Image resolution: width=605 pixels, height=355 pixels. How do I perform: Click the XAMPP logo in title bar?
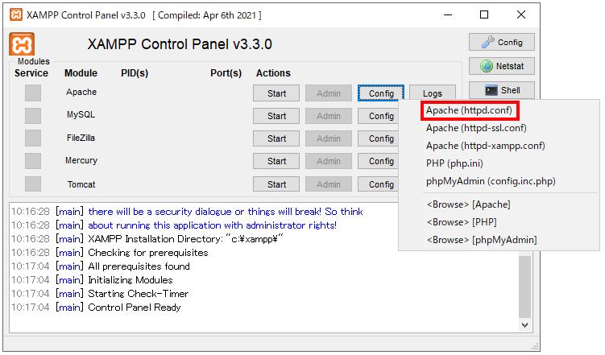pos(16,14)
